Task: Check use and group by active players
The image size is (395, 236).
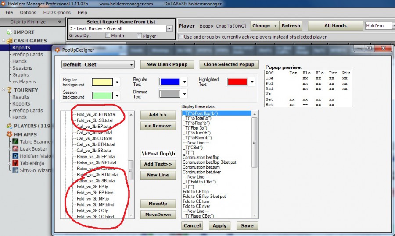Action: pos(181,37)
